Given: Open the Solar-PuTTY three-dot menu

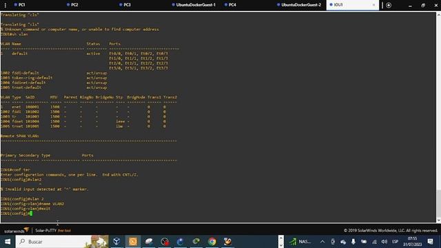Looking at the screenshot, I should pyautogui.click(x=6, y=5).
